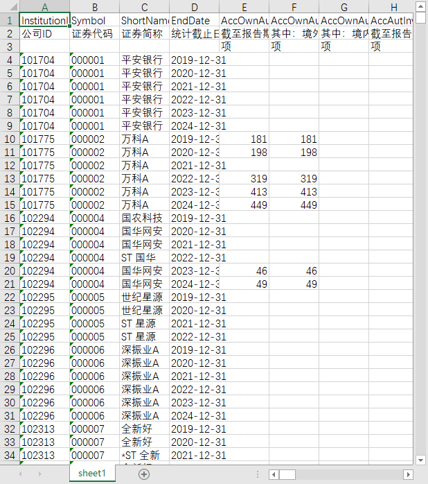The image size is (428, 484).
Task: Click the previous sheet navigation arrow
Action: pyautogui.click(x=20, y=474)
